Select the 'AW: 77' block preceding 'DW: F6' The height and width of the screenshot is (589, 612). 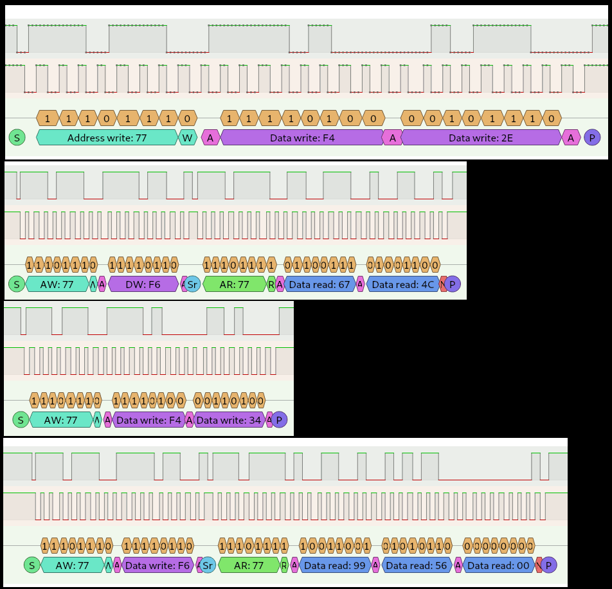click(57, 284)
